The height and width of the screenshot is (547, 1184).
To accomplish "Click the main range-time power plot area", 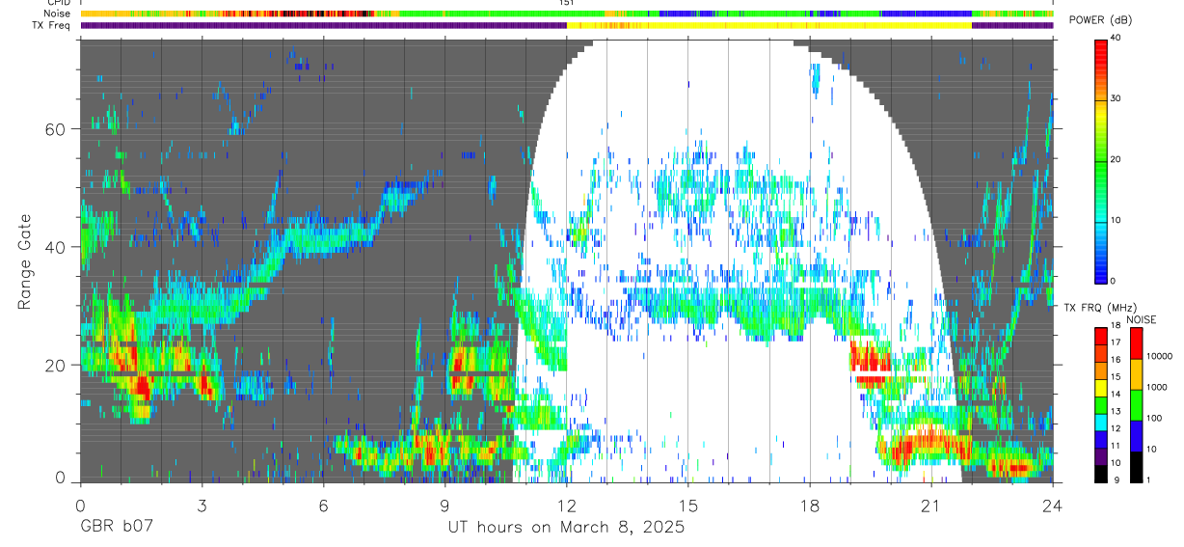I will click(567, 260).
